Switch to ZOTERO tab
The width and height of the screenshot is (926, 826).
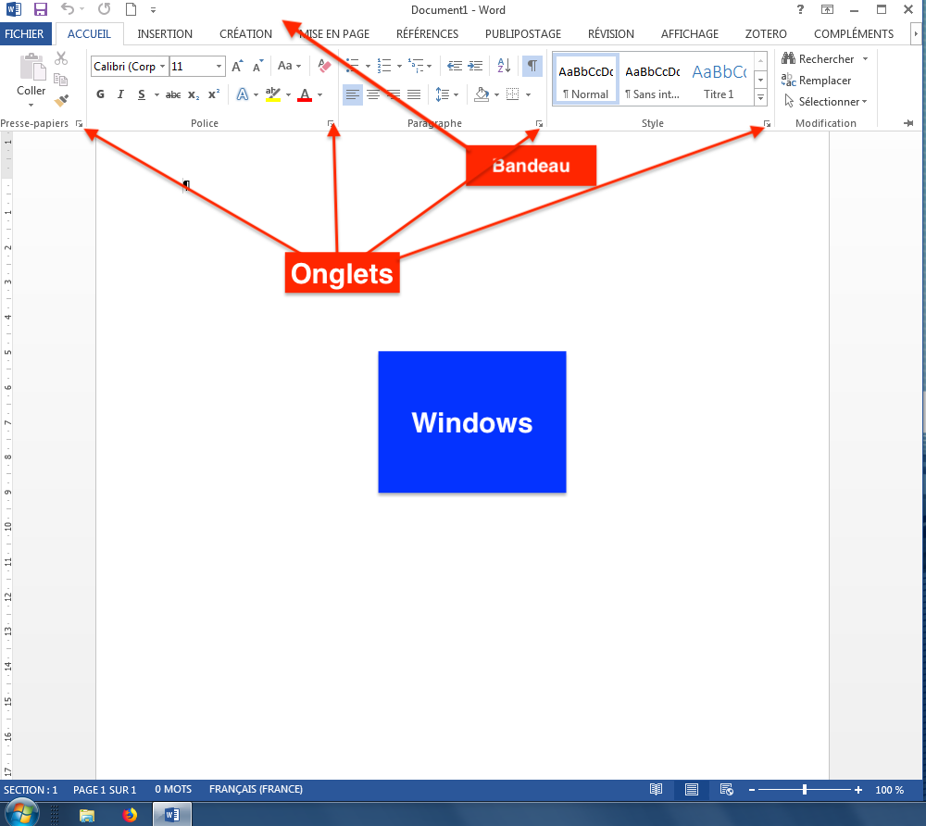point(766,33)
